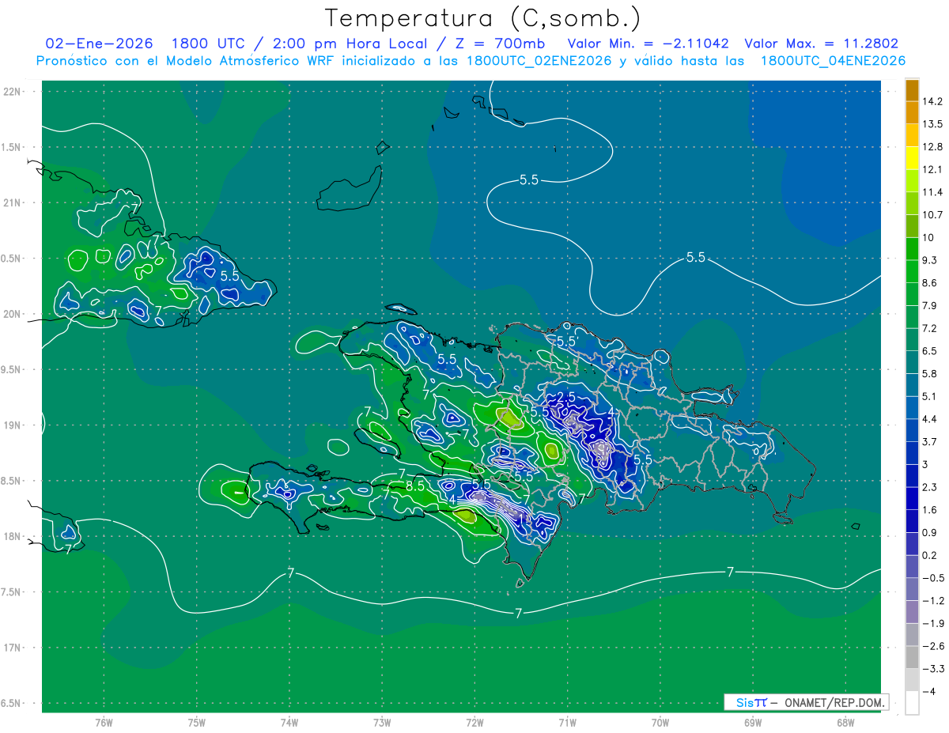
Task: Click the Sisπ ONAMET/REP.DOM. logo
Action: pyautogui.click(x=805, y=702)
